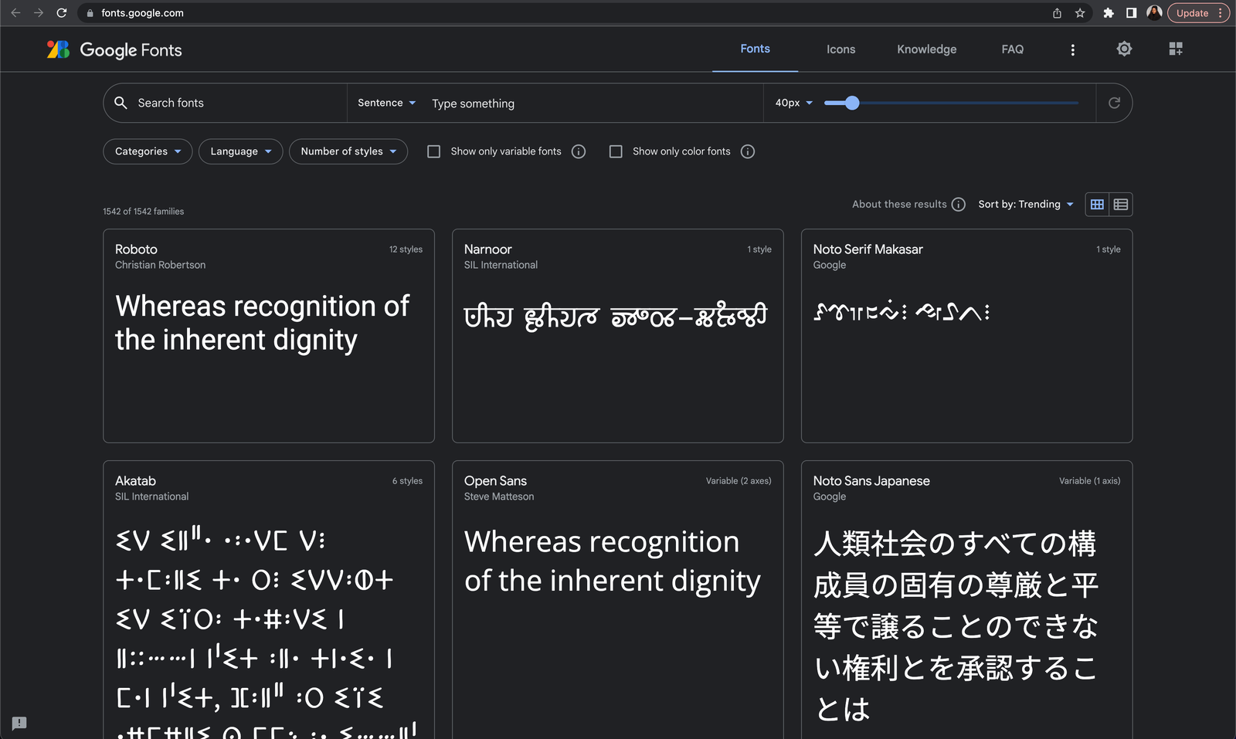The image size is (1236, 739).
Task: Change the Sentence preview type dropdown
Action: pyautogui.click(x=386, y=103)
